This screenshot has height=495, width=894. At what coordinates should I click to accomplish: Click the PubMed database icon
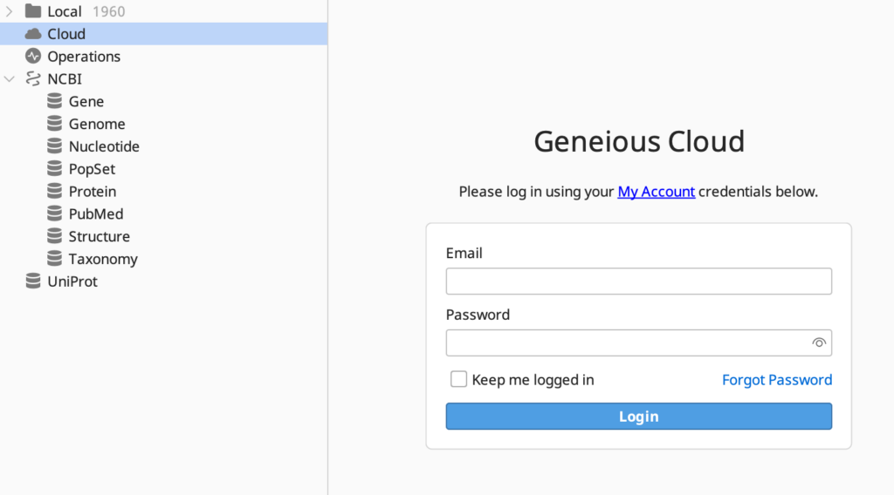pos(54,214)
